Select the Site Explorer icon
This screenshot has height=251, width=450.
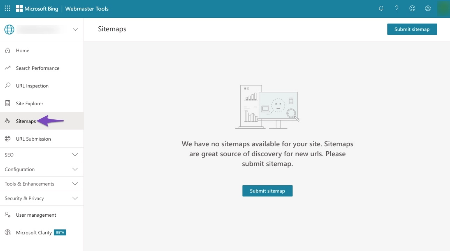(x=7, y=103)
